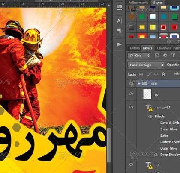Image resolution: width=180 pixels, height=173 pixels.
Task: Click the M.D group folder icon
Action: [144, 84]
